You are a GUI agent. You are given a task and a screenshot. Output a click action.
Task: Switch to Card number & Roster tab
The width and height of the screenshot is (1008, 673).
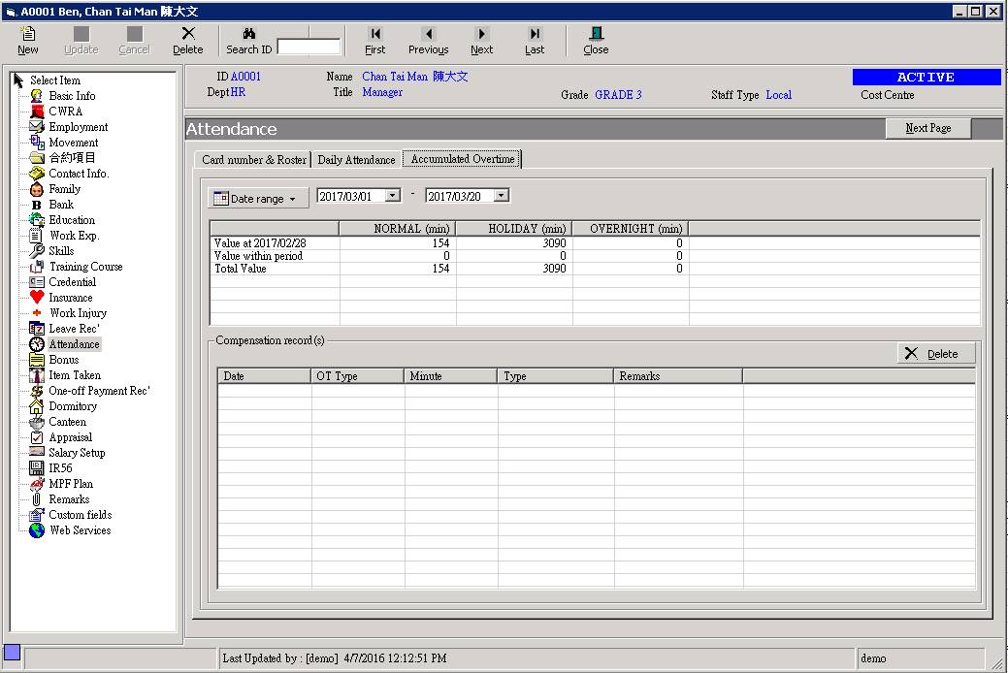[253, 160]
